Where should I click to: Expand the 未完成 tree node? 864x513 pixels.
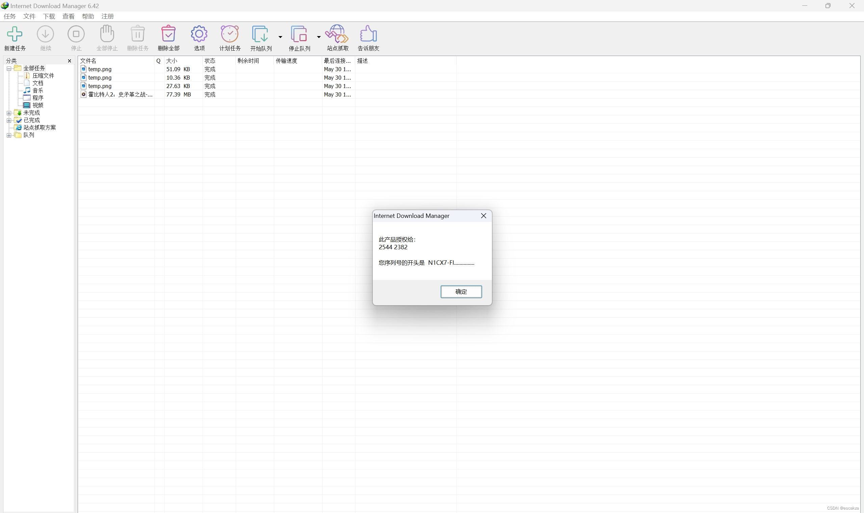click(x=9, y=113)
